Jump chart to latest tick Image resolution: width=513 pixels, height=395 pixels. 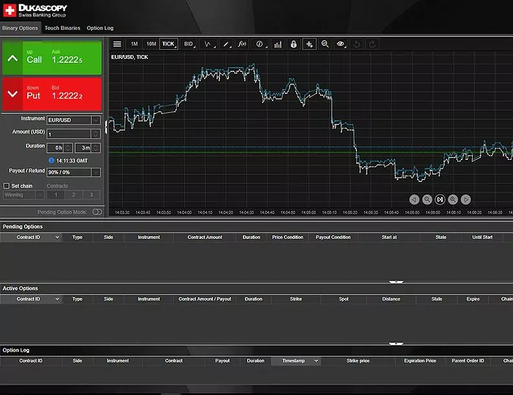click(x=440, y=199)
